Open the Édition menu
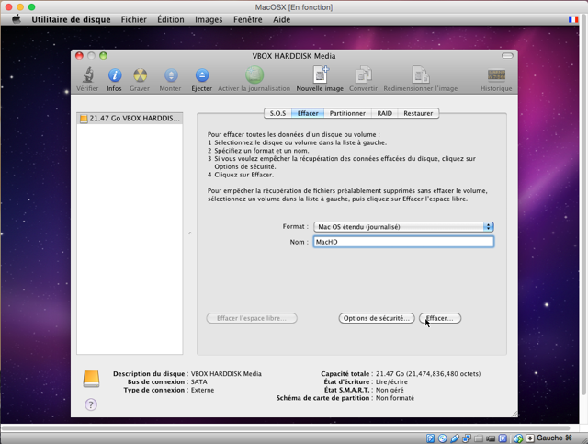588x444 pixels. click(x=171, y=19)
